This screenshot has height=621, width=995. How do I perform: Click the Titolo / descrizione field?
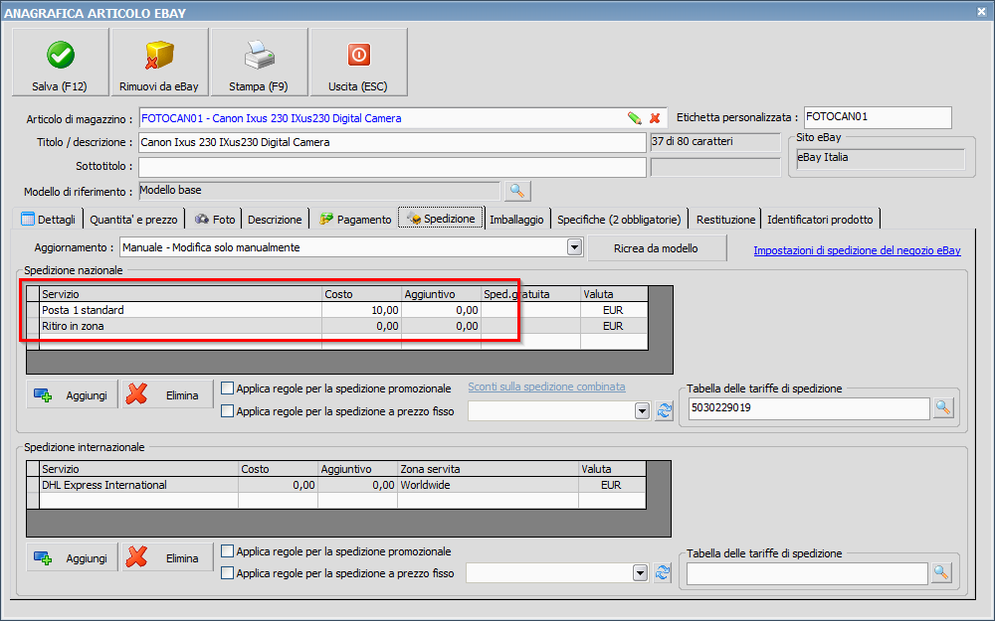392,142
